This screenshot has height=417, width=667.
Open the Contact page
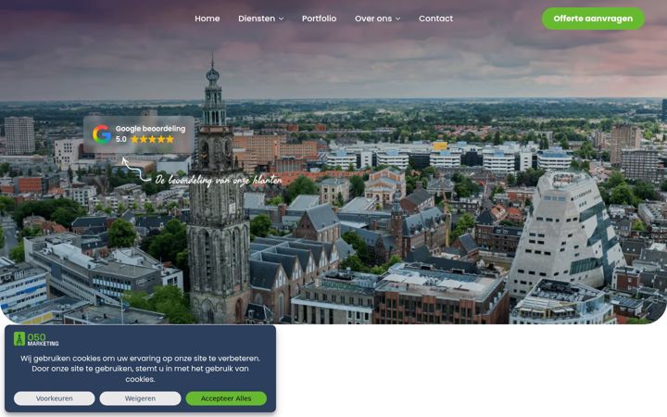tap(435, 19)
